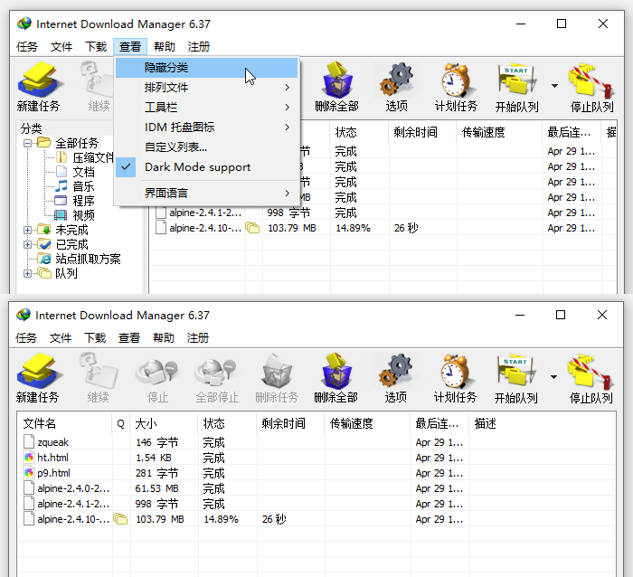The height and width of the screenshot is (577, 633).
Task: Click 描述 column header, bottom window
Action: pyautogui.click(x=543, y=423)
